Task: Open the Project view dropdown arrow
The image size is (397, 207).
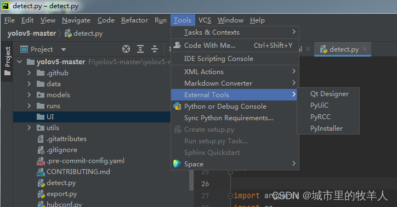Action: click(64, 49)
